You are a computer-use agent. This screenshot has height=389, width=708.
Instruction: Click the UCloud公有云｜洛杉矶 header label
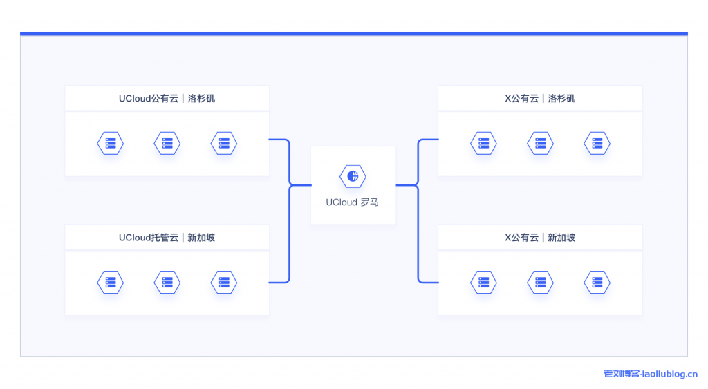167,99
